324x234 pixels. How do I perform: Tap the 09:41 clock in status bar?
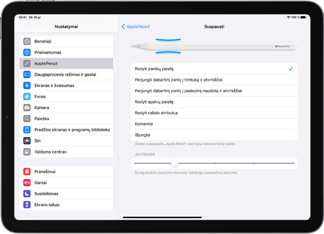coord(23,17)
